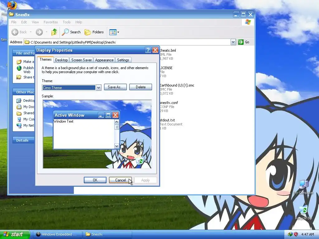Open the address bar dropdown arrow
319x239 pixels.
pyautogui.click(x=233, y=42)
